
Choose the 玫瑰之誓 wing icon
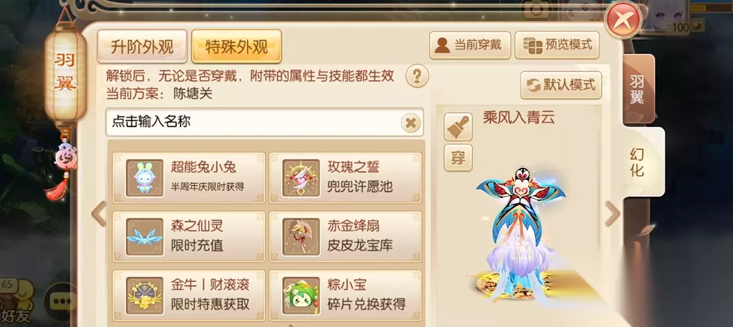[301, 178]
